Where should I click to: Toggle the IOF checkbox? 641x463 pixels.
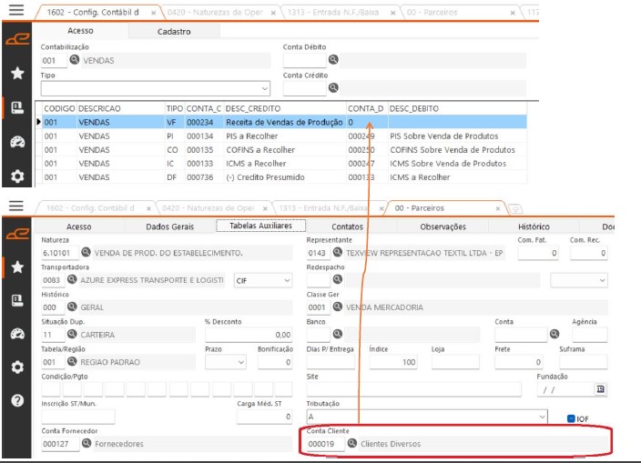571,418
